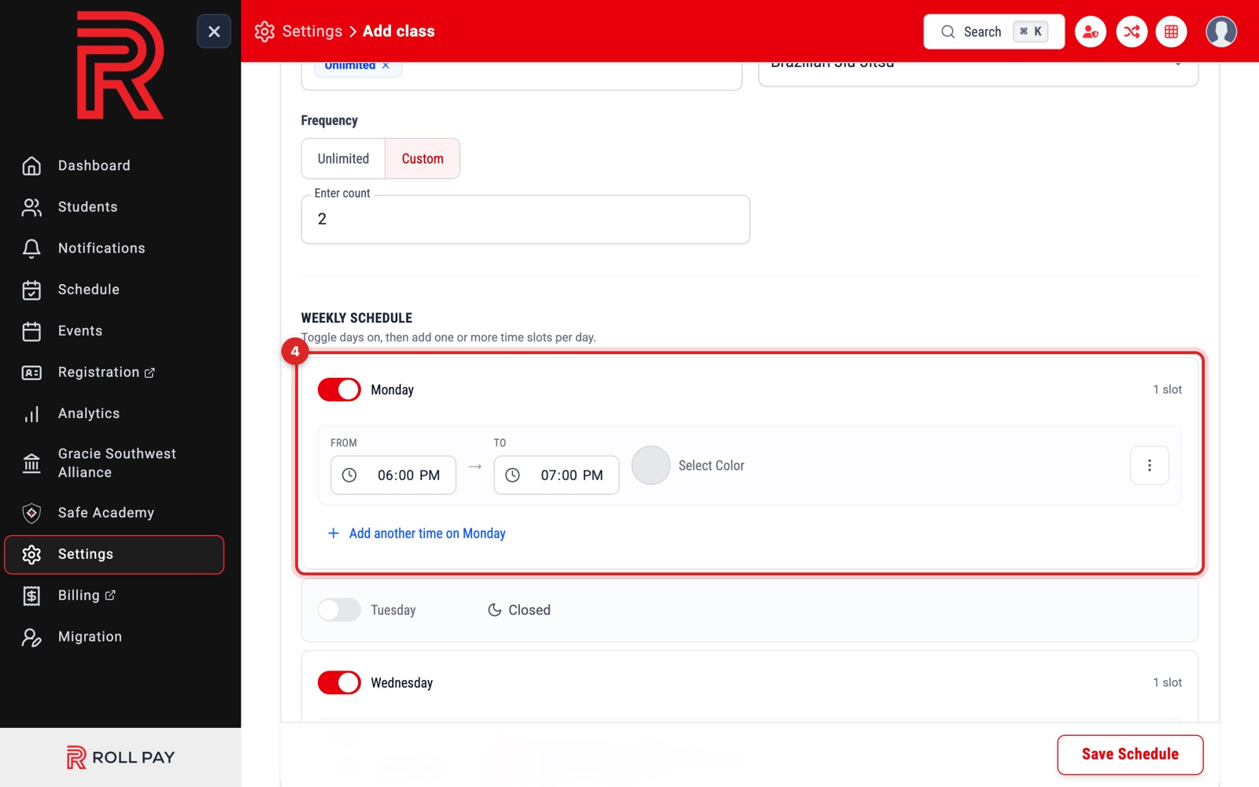Click the red R logo at top

(x=120, y=65)
